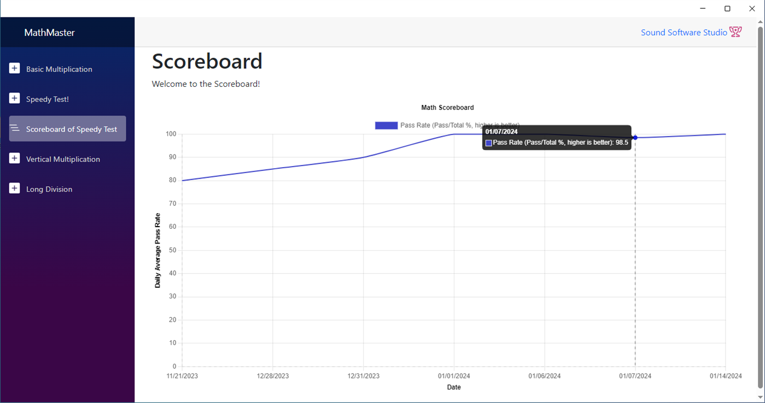
Task: Close the MathMaster window
Action: 752,8
